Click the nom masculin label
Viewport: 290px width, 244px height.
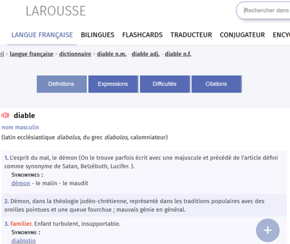tap(20, 127)
